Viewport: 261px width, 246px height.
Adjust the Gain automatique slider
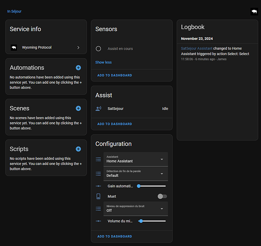pyautogui.click(x=151, y=186)
